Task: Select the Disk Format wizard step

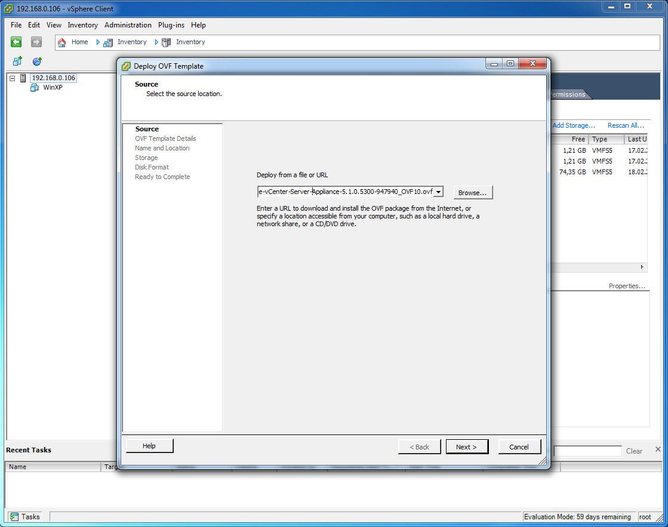Action: pyautogui.click(x=152, y=168)
